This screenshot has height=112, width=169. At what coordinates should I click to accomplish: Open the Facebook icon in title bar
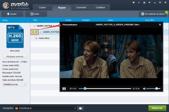(139, 2)
